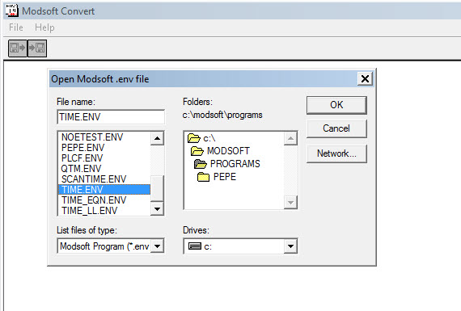
Task: Select QTM.ENV in file list
Action: 104,169
